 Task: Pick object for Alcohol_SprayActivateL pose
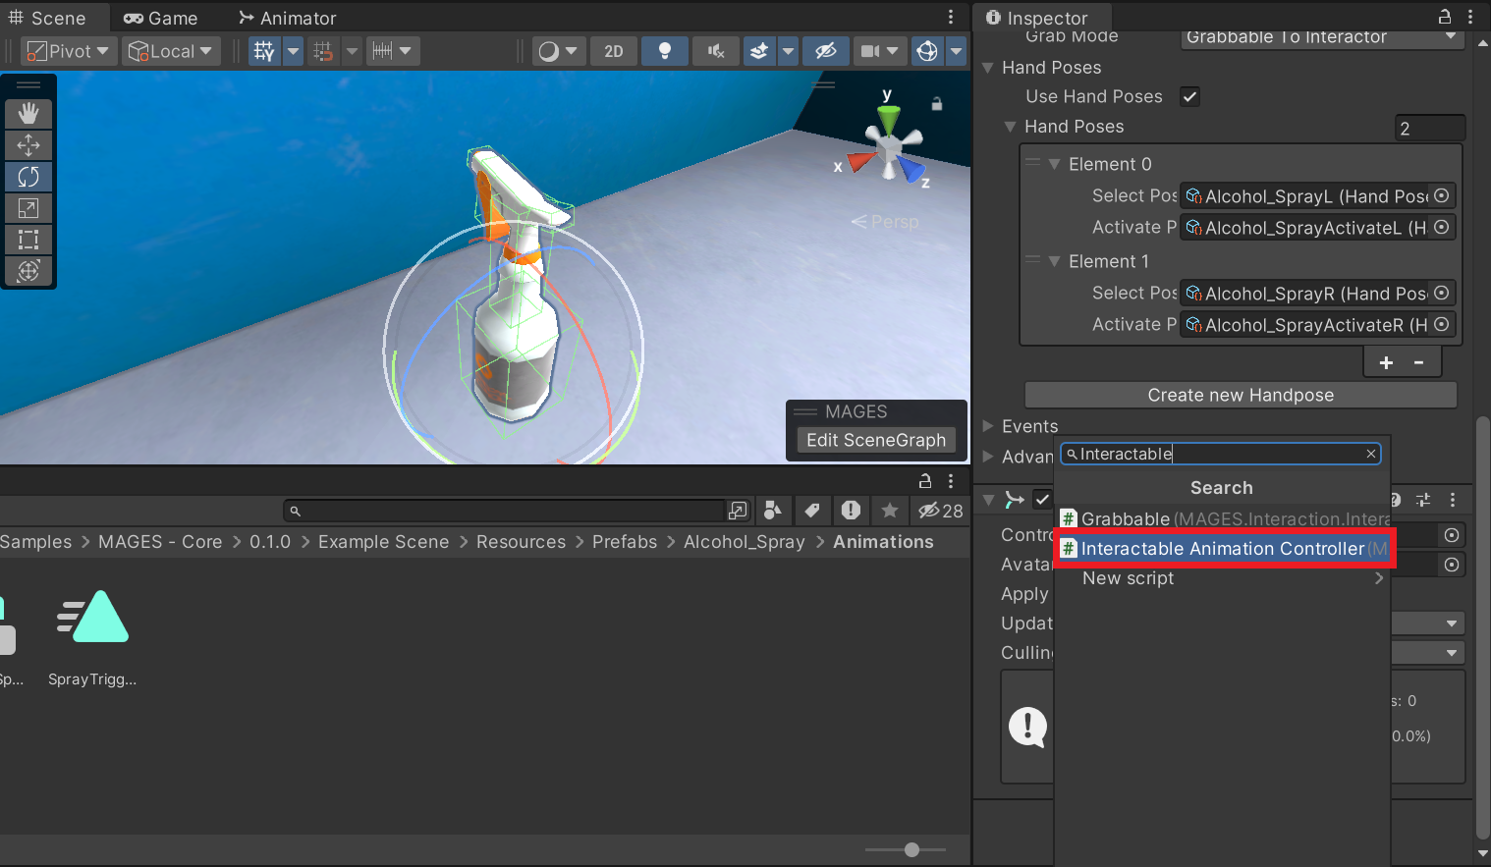1441,227
